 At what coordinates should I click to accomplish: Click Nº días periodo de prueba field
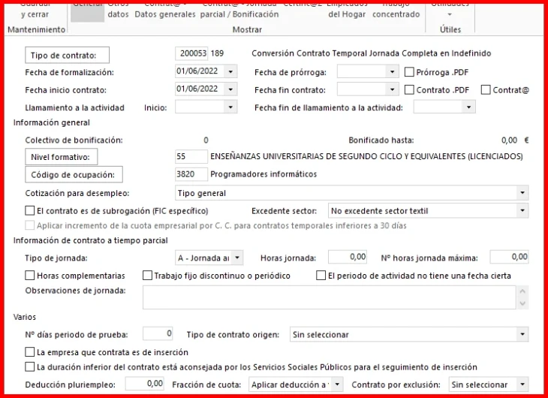(158, 333)
